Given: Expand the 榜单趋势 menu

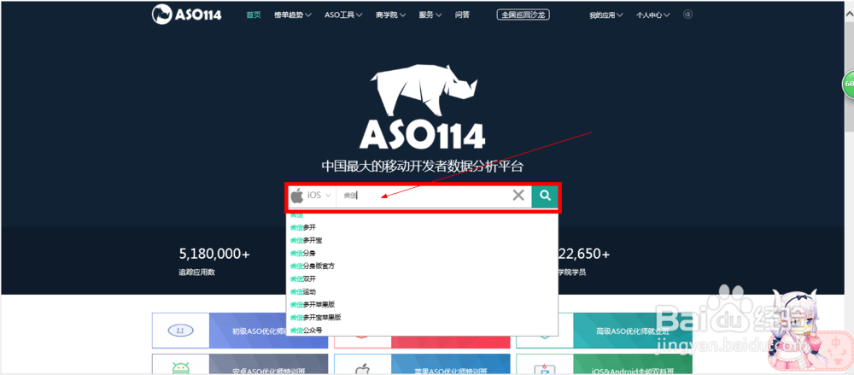Looking at the screenshot, I should pyautogui.click(x=292, y=15).
